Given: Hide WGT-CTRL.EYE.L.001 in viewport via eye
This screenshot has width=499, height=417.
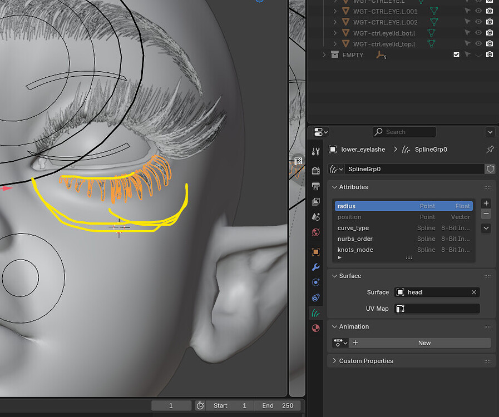Looking at the screenshot, I should (x=478, y=11).
